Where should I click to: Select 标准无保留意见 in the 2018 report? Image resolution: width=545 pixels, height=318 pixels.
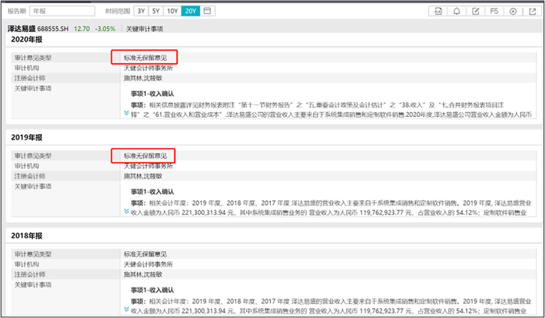tap(146, 254)
